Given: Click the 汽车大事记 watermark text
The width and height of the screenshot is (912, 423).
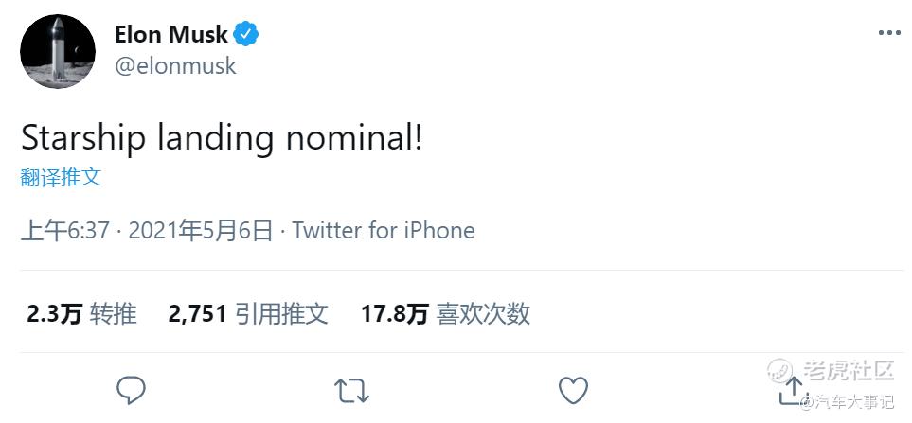Looking at the screenshot, I should point(854,403).
